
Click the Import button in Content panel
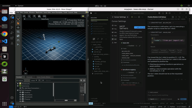pos(19,81)
